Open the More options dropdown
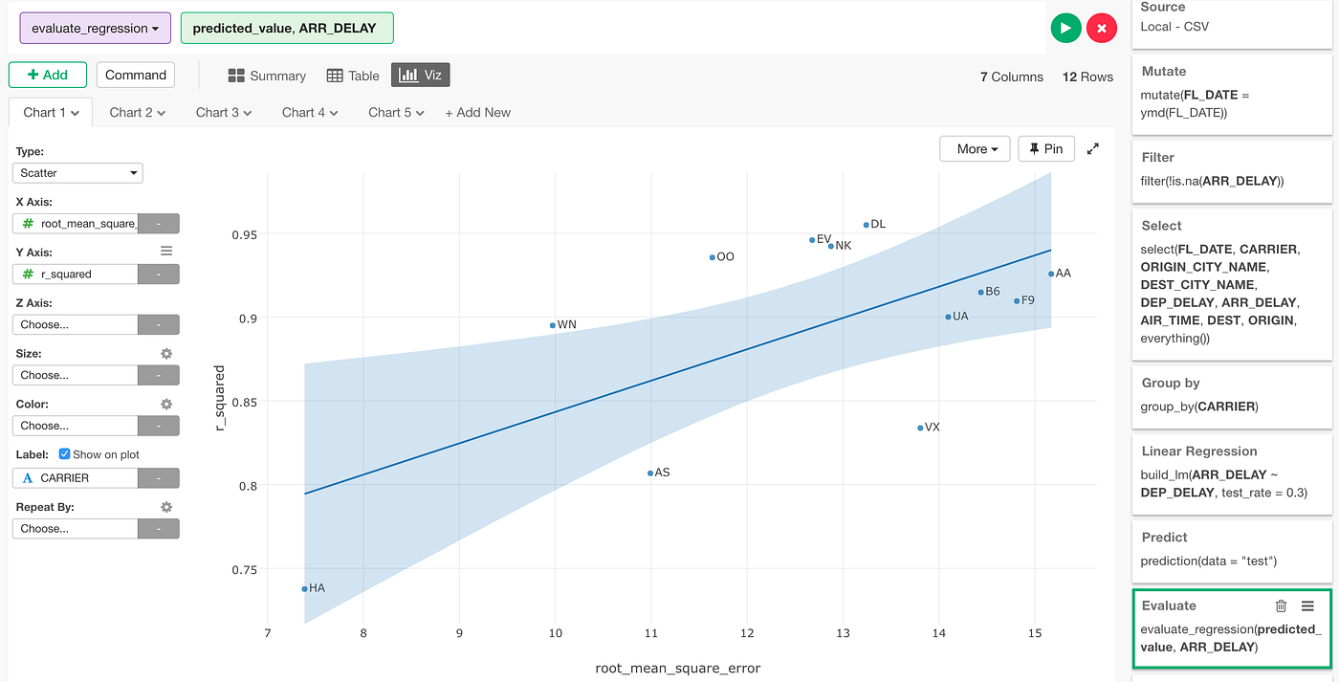The width and height of the screenshot is (1339, 682). [975, 148]
